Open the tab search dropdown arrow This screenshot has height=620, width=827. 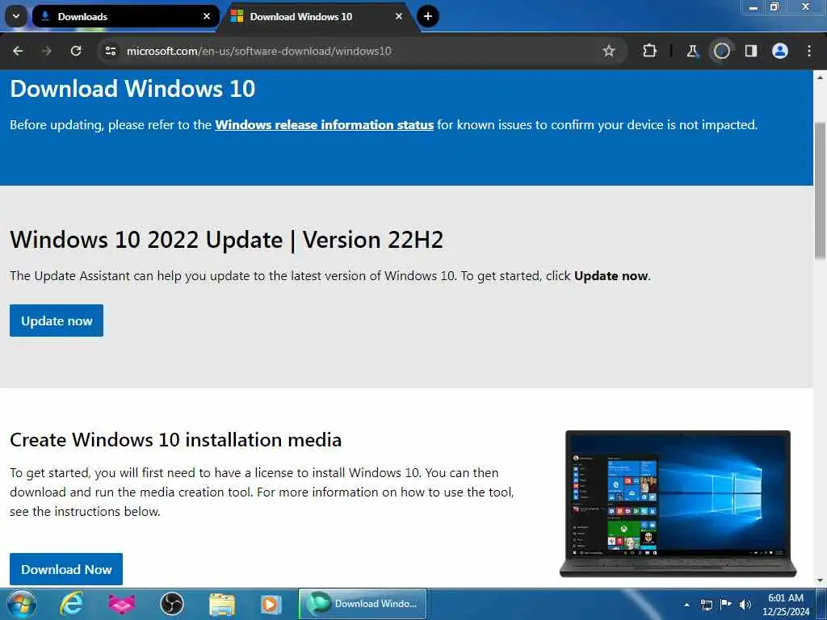pyautogui.click(x=16, y=16)
